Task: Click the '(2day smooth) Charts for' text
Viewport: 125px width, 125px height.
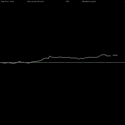Action: (x=35, y=1)
